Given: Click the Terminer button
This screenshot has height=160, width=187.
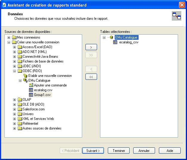Looking at the screenshot, I should [x=119, y=151].
